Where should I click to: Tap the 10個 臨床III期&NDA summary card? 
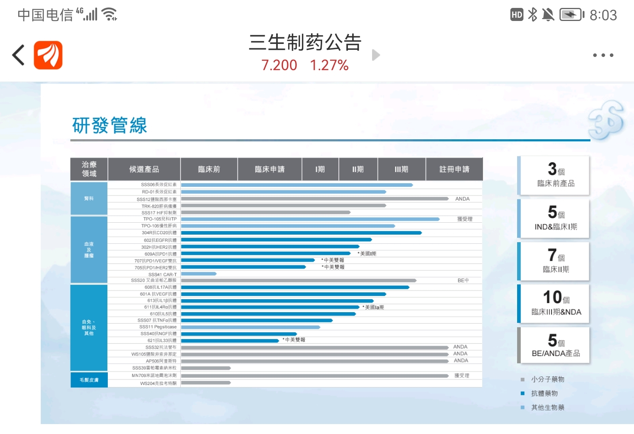click(554, 304)
